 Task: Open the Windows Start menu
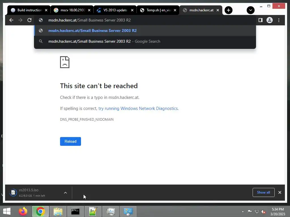(7, 211)
